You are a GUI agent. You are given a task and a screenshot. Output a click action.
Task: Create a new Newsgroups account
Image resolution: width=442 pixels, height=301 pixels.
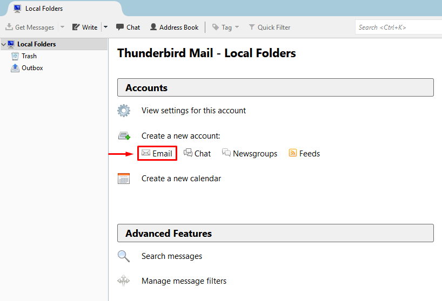tap(250, 153)
